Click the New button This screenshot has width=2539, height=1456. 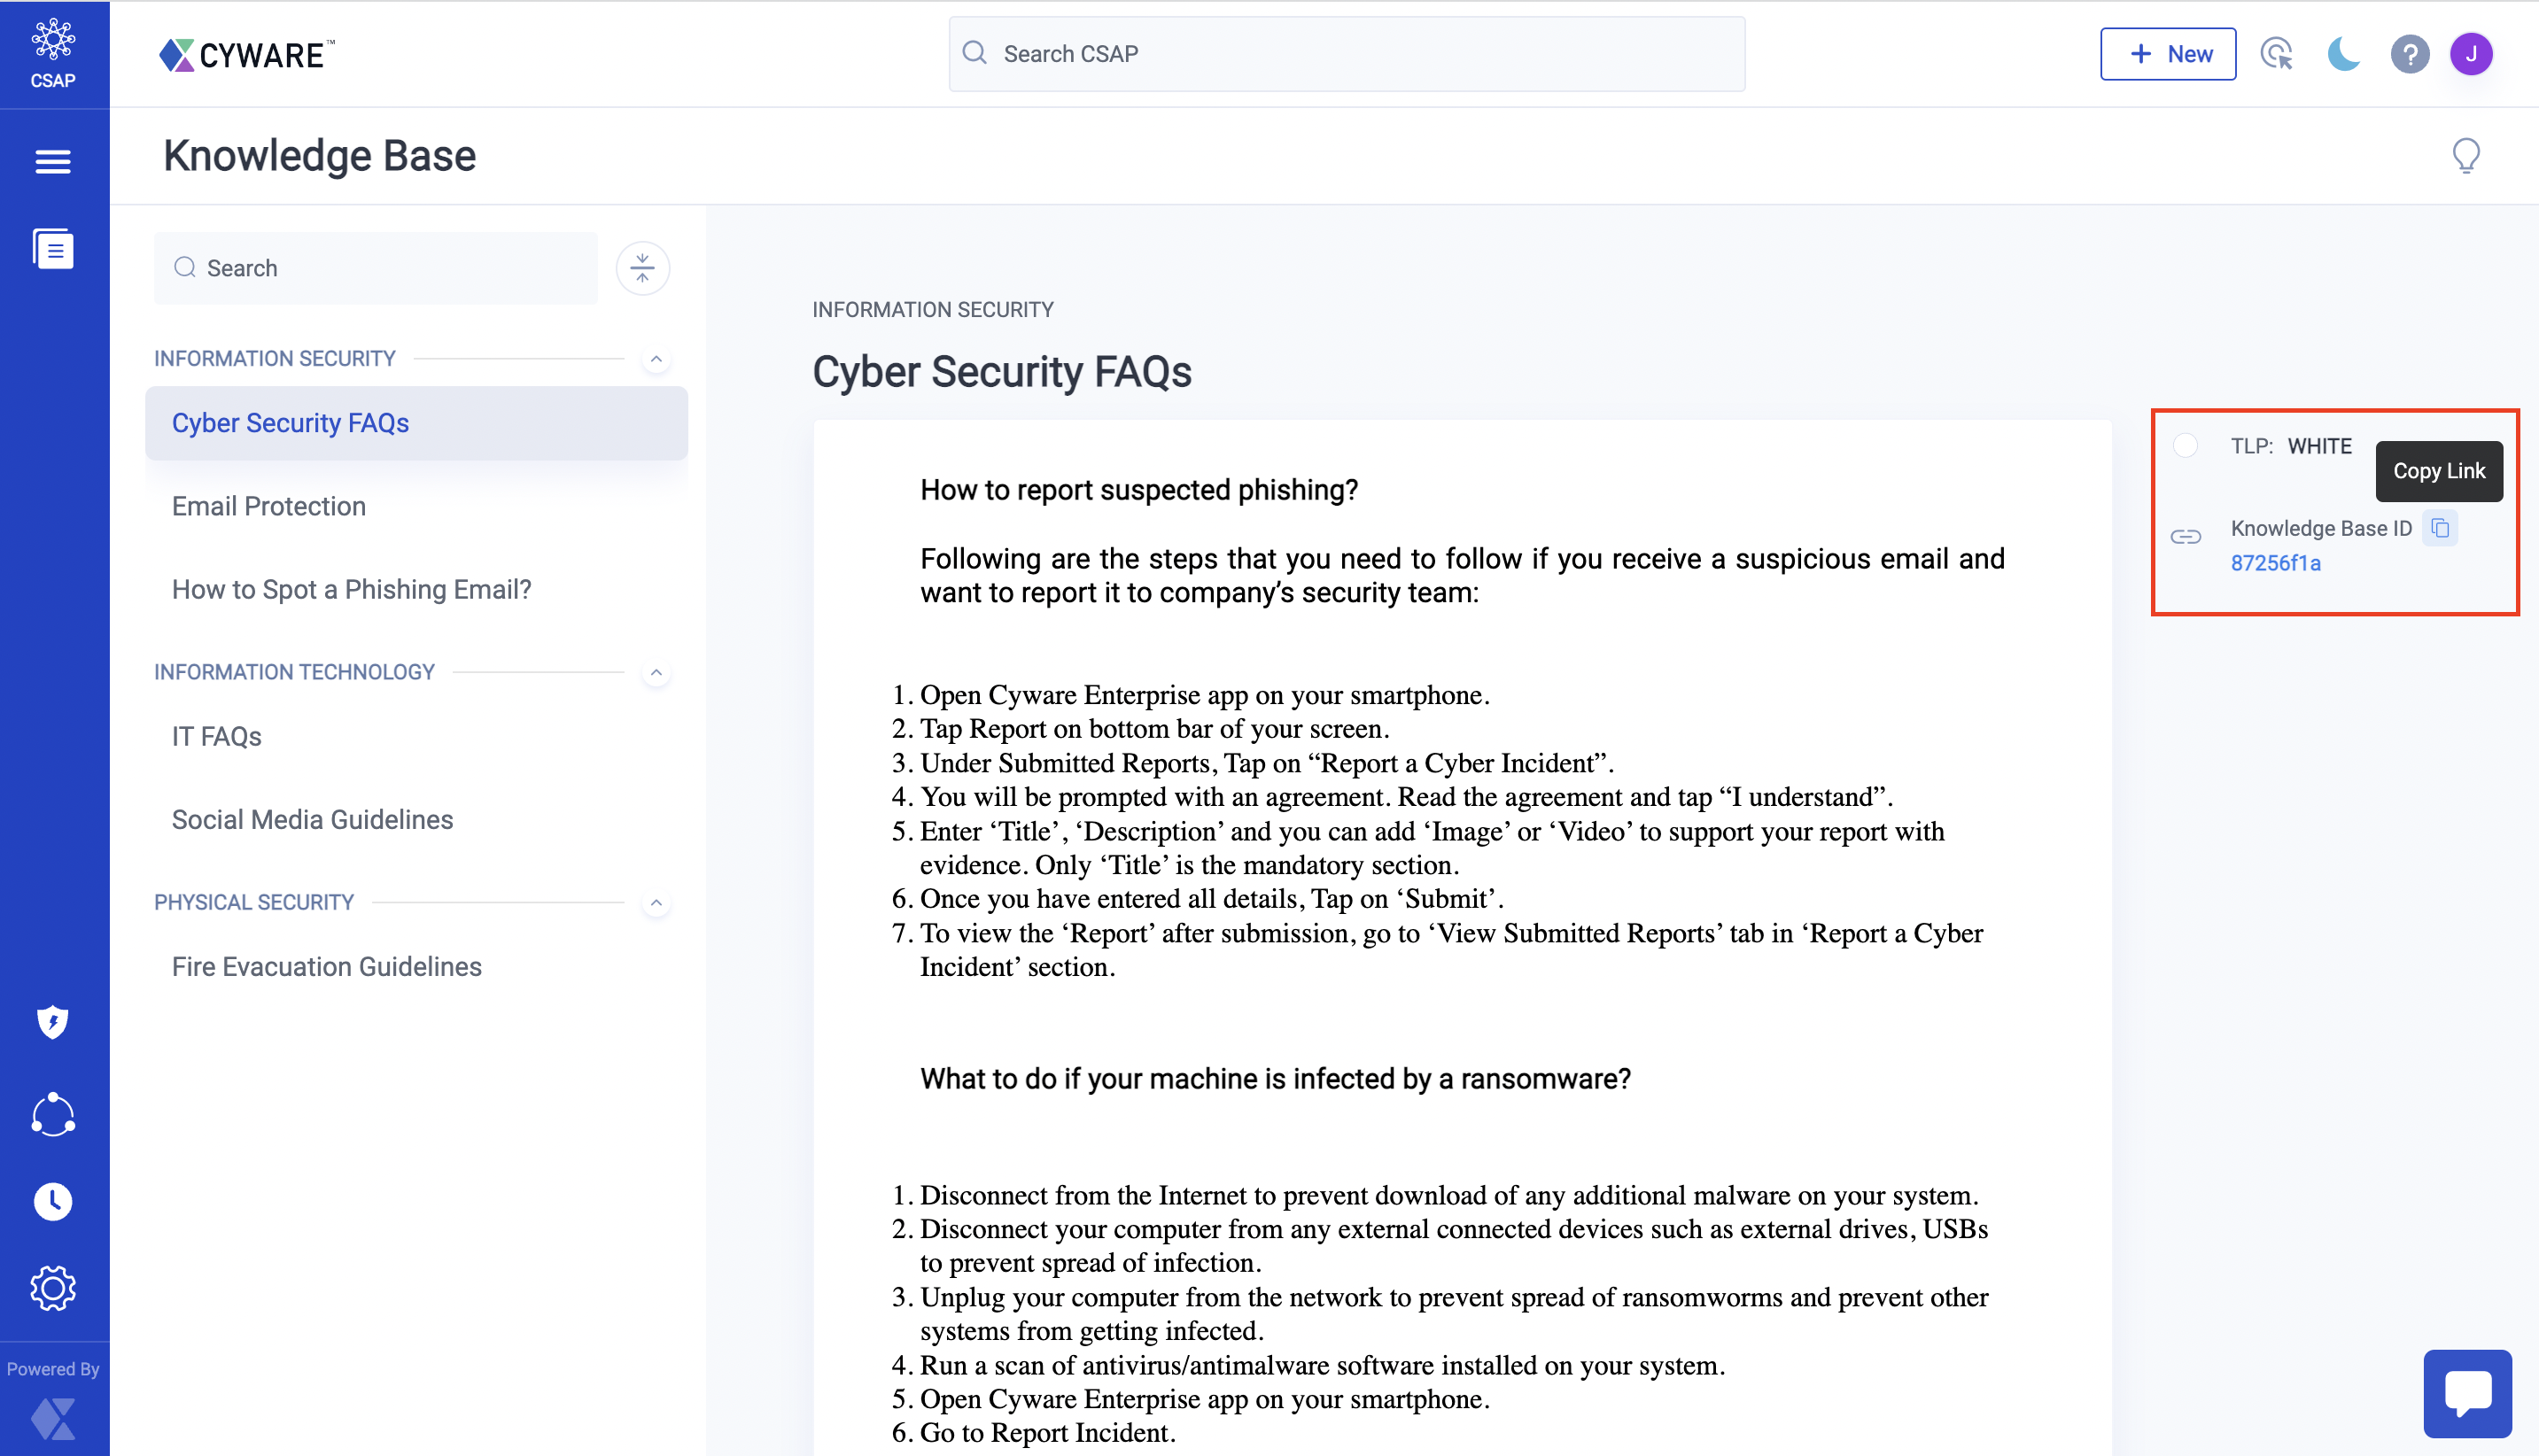point(2167,54)
